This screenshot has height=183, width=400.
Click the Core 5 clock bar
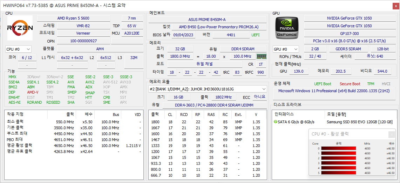coord(339,173)
